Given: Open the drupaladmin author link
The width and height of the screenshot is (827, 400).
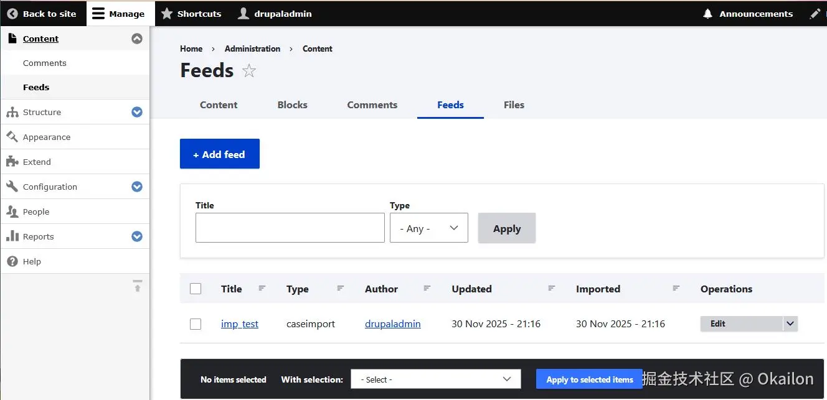Looking at the screenshot, I should pos(393,323).
